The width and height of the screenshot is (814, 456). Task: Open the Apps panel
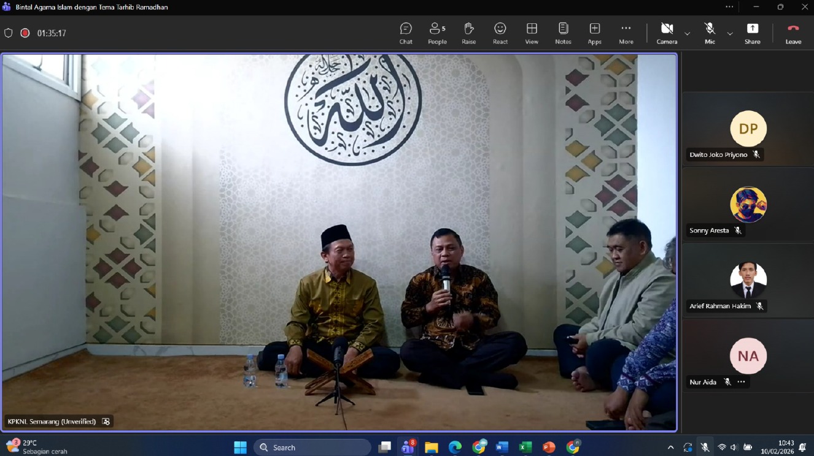(594, 33)
